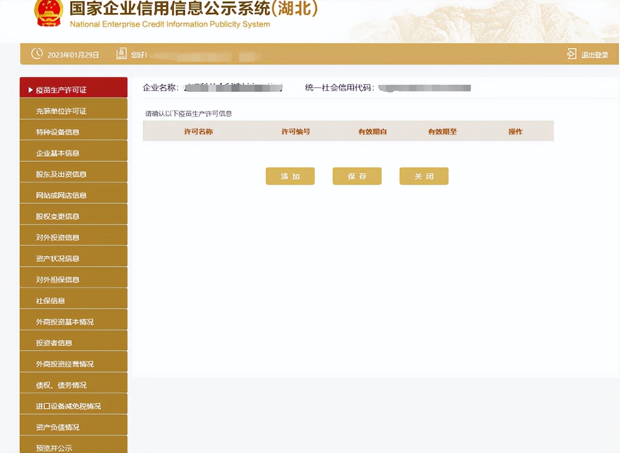
Task: Click the 添加 button to add a record
Action: (x=290, y=176)
